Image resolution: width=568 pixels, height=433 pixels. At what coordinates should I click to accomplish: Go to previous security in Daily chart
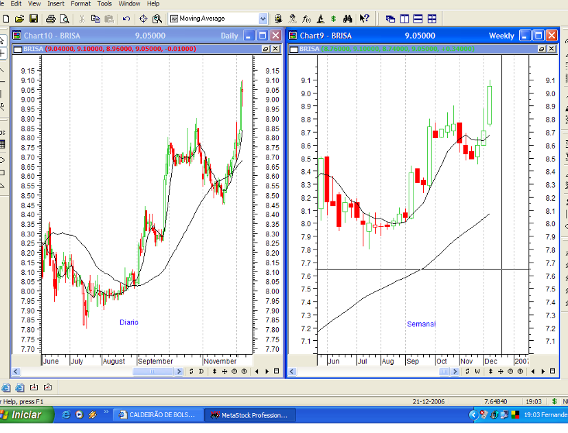coord(257,371)
